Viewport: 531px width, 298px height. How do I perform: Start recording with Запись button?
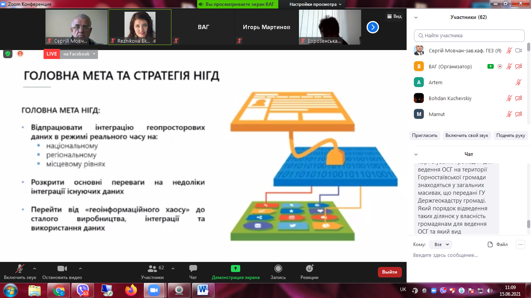click(x=278, y=272)
